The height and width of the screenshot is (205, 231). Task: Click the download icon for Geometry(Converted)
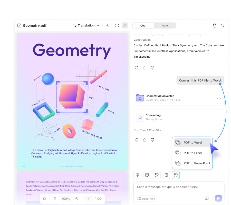[219, 98]
